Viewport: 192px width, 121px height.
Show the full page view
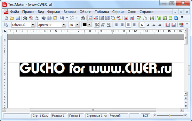(101, 18)
